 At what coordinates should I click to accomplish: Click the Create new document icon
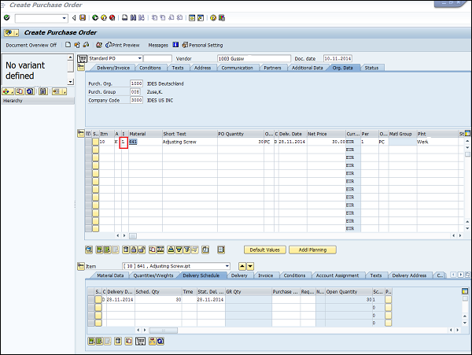(68, 45)
